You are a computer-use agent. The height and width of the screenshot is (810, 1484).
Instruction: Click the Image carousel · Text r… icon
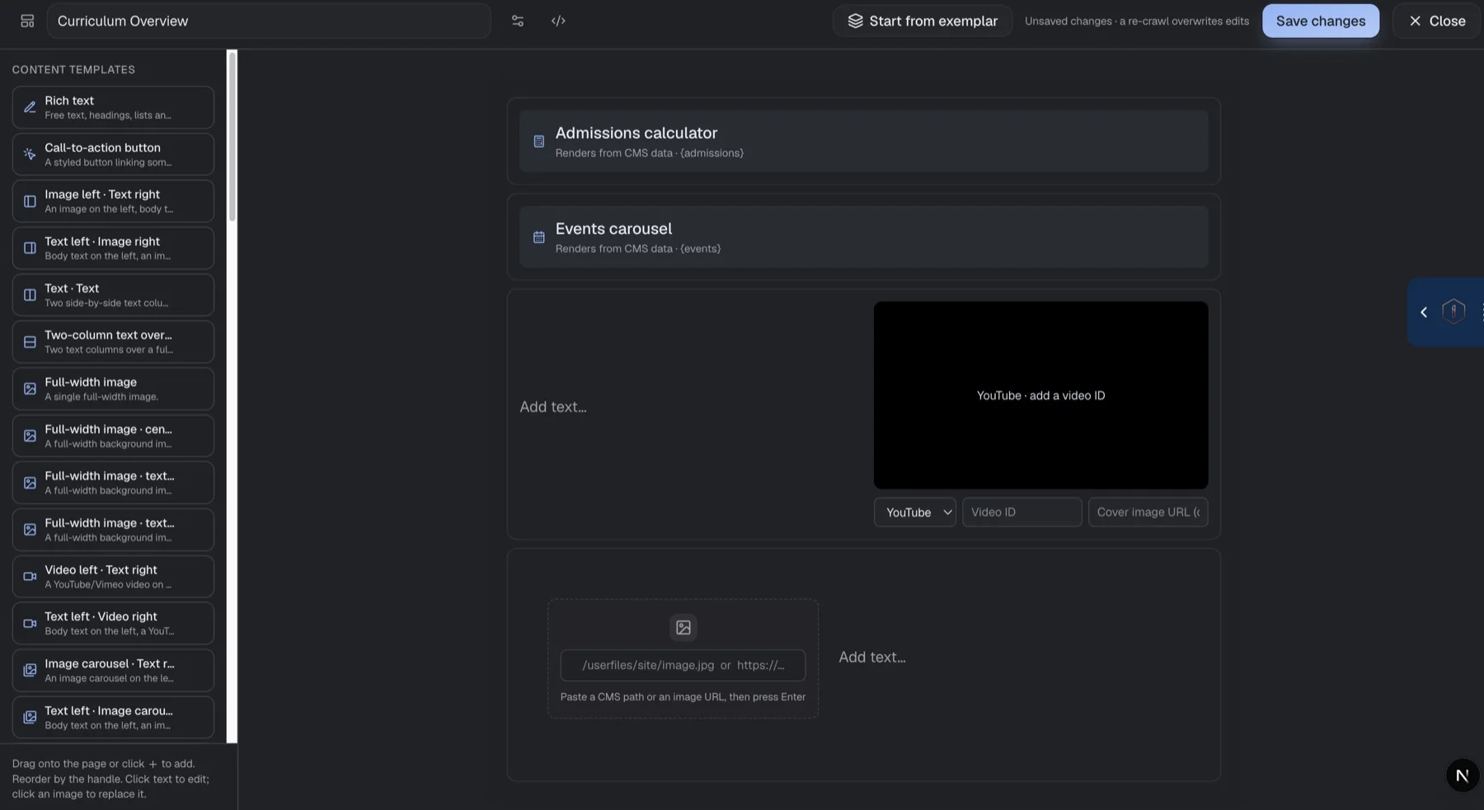coord(30,671)
